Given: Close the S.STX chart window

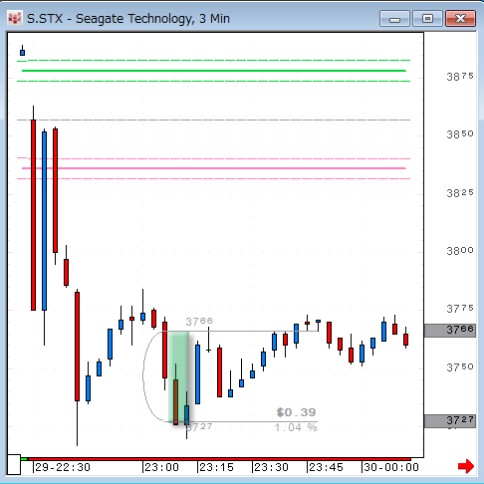Looking at the screenshot, I should (x=460, y=18).
